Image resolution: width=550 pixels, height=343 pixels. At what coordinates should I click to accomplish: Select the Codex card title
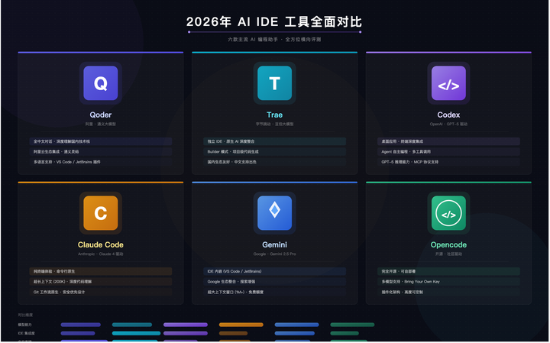[x=448, y=115]
